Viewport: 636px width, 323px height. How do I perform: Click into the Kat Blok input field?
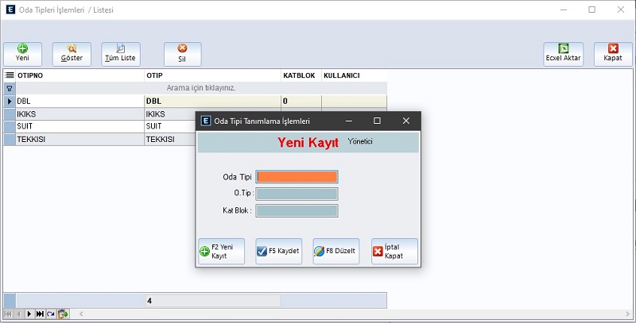pos(297,211)
